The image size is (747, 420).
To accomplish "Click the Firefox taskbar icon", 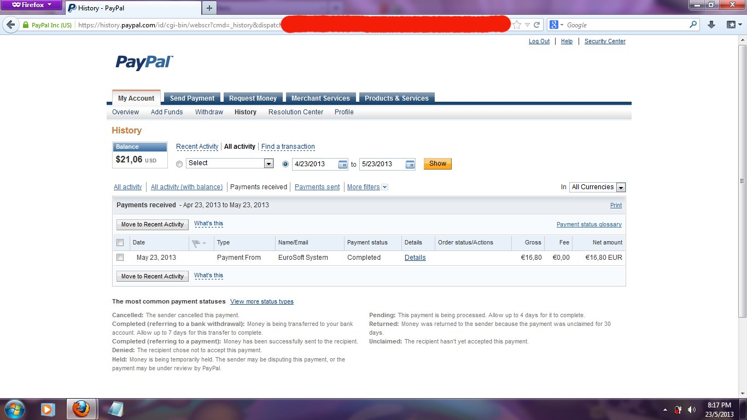I will coord(81,409).
